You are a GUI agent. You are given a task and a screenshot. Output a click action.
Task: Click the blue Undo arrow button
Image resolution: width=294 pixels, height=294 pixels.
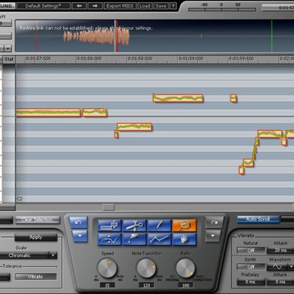pyautogui.click(x=78, y=222)
